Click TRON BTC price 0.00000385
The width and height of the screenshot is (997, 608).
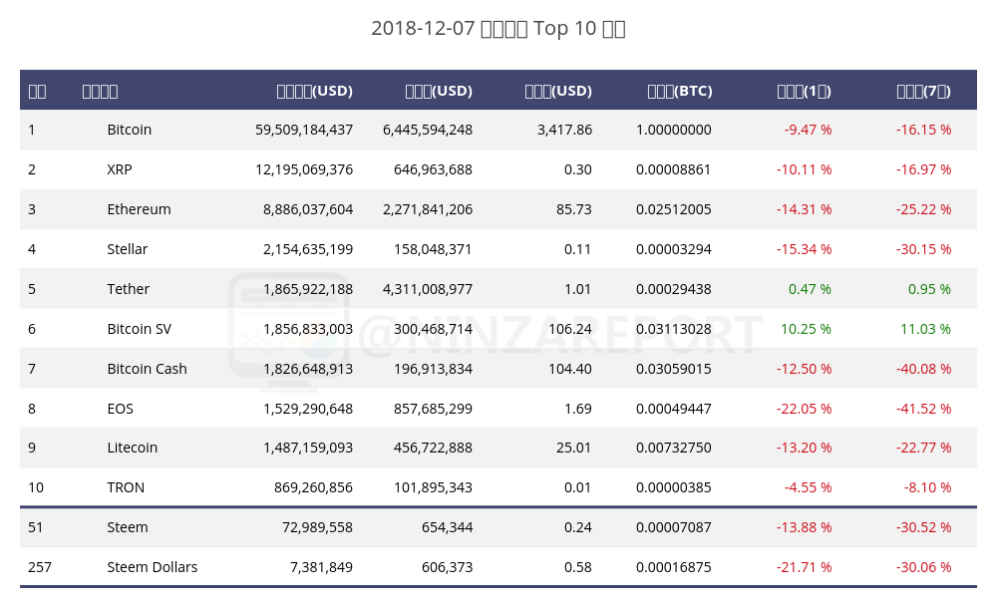coord(673,487)
